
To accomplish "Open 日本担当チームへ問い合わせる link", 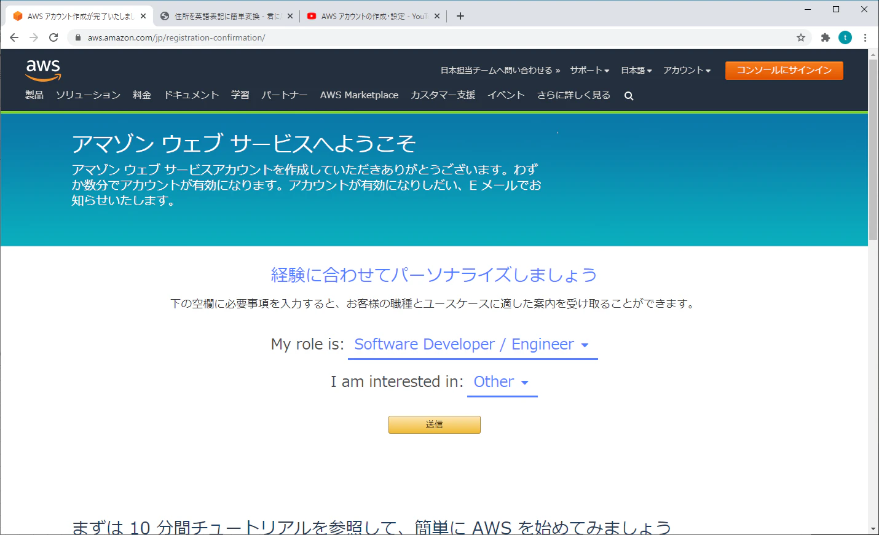I will 500,70.
